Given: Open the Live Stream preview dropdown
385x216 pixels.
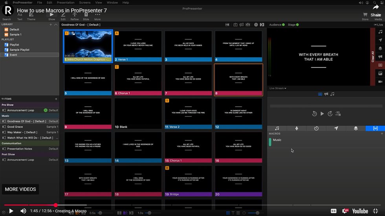Looking at the screenshot, I should (278, 88).
